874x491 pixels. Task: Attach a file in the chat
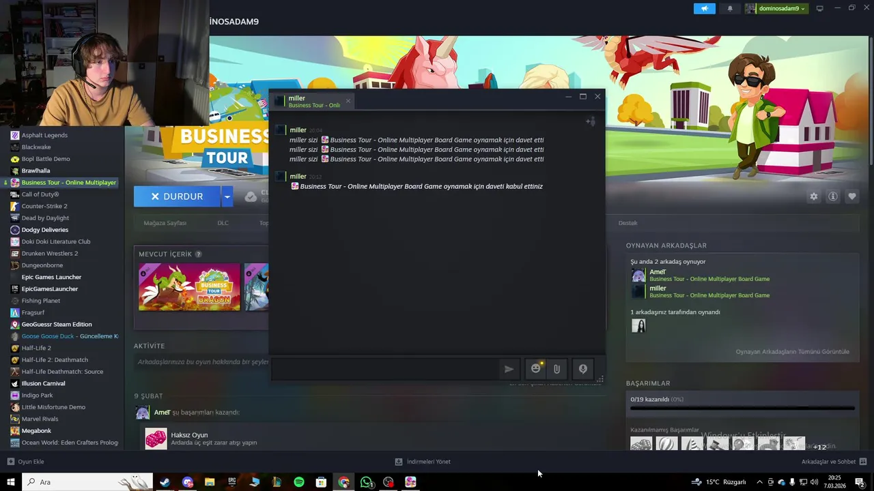(x=556, y=369)
